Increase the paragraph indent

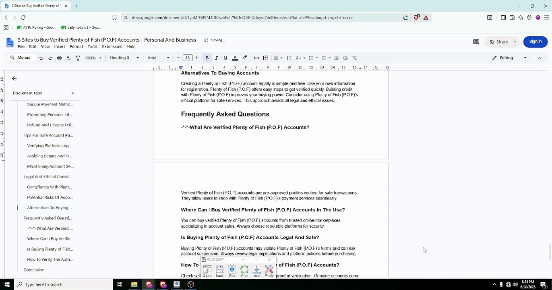point(345,58)
